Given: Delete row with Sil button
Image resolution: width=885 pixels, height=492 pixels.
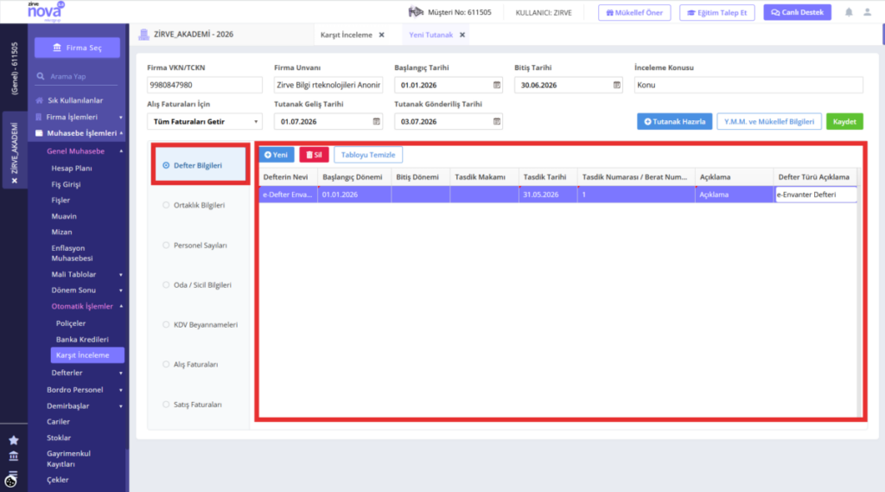Looking at the screenshot, I should point(314,155).
